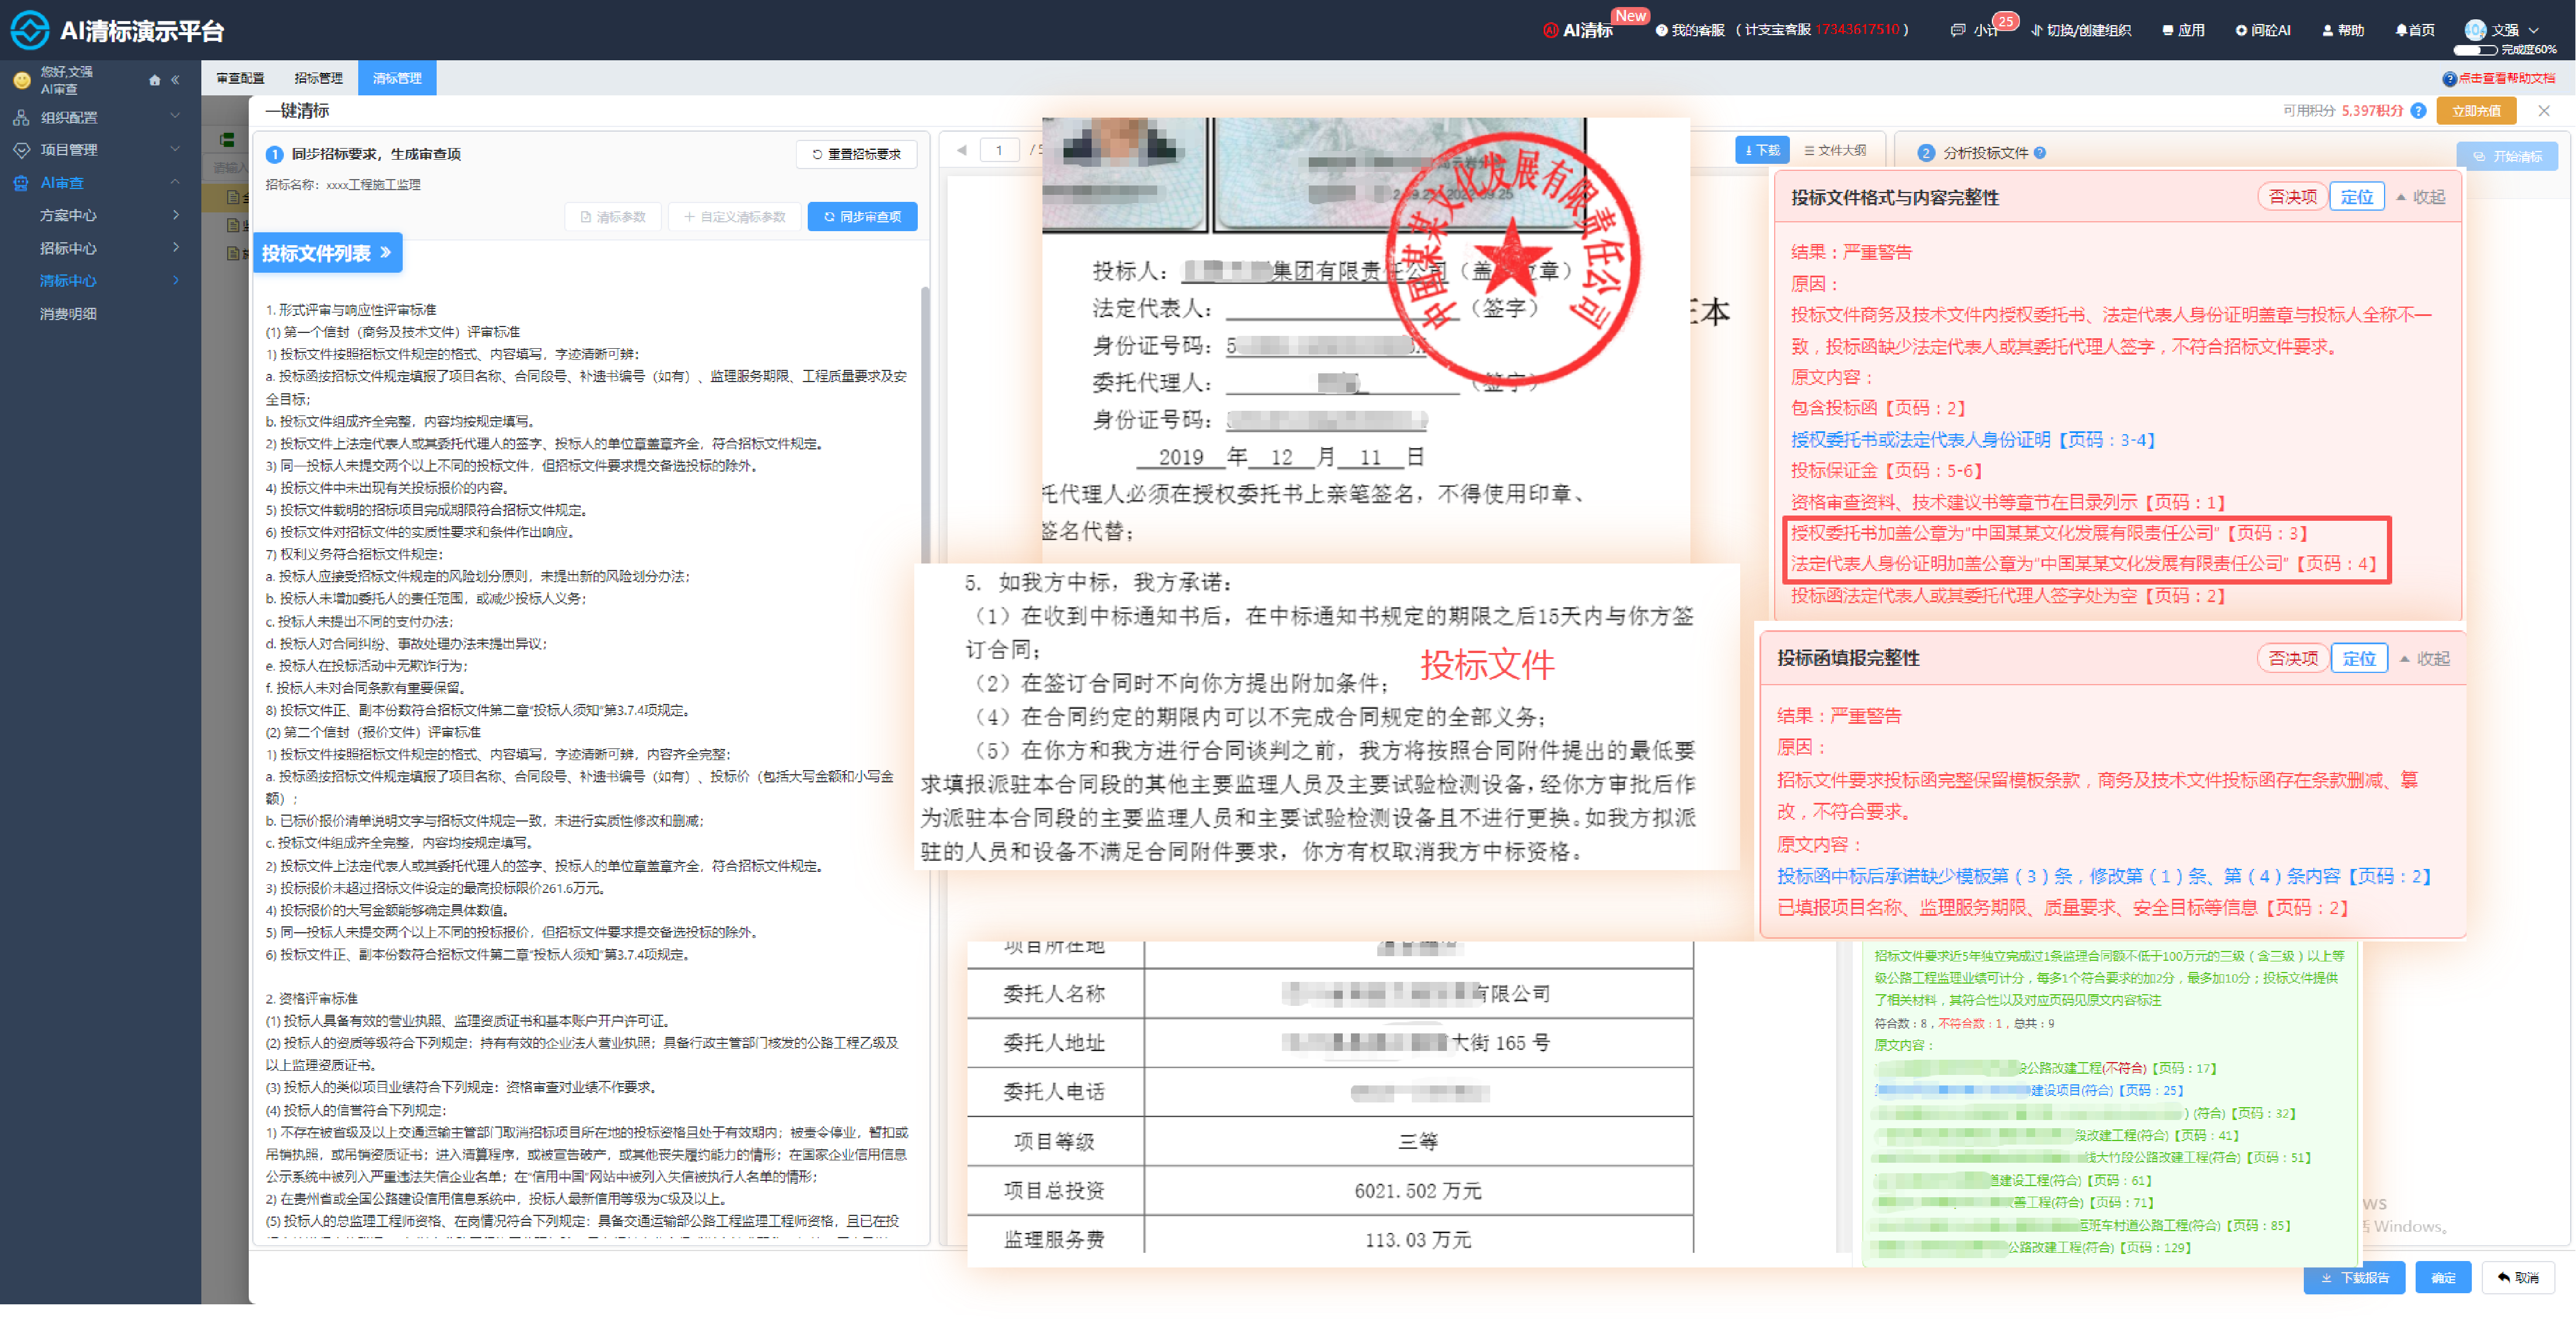2576x1333 pixels.
Task: Select the 清标管理 tab
Action: pos(397,78)
